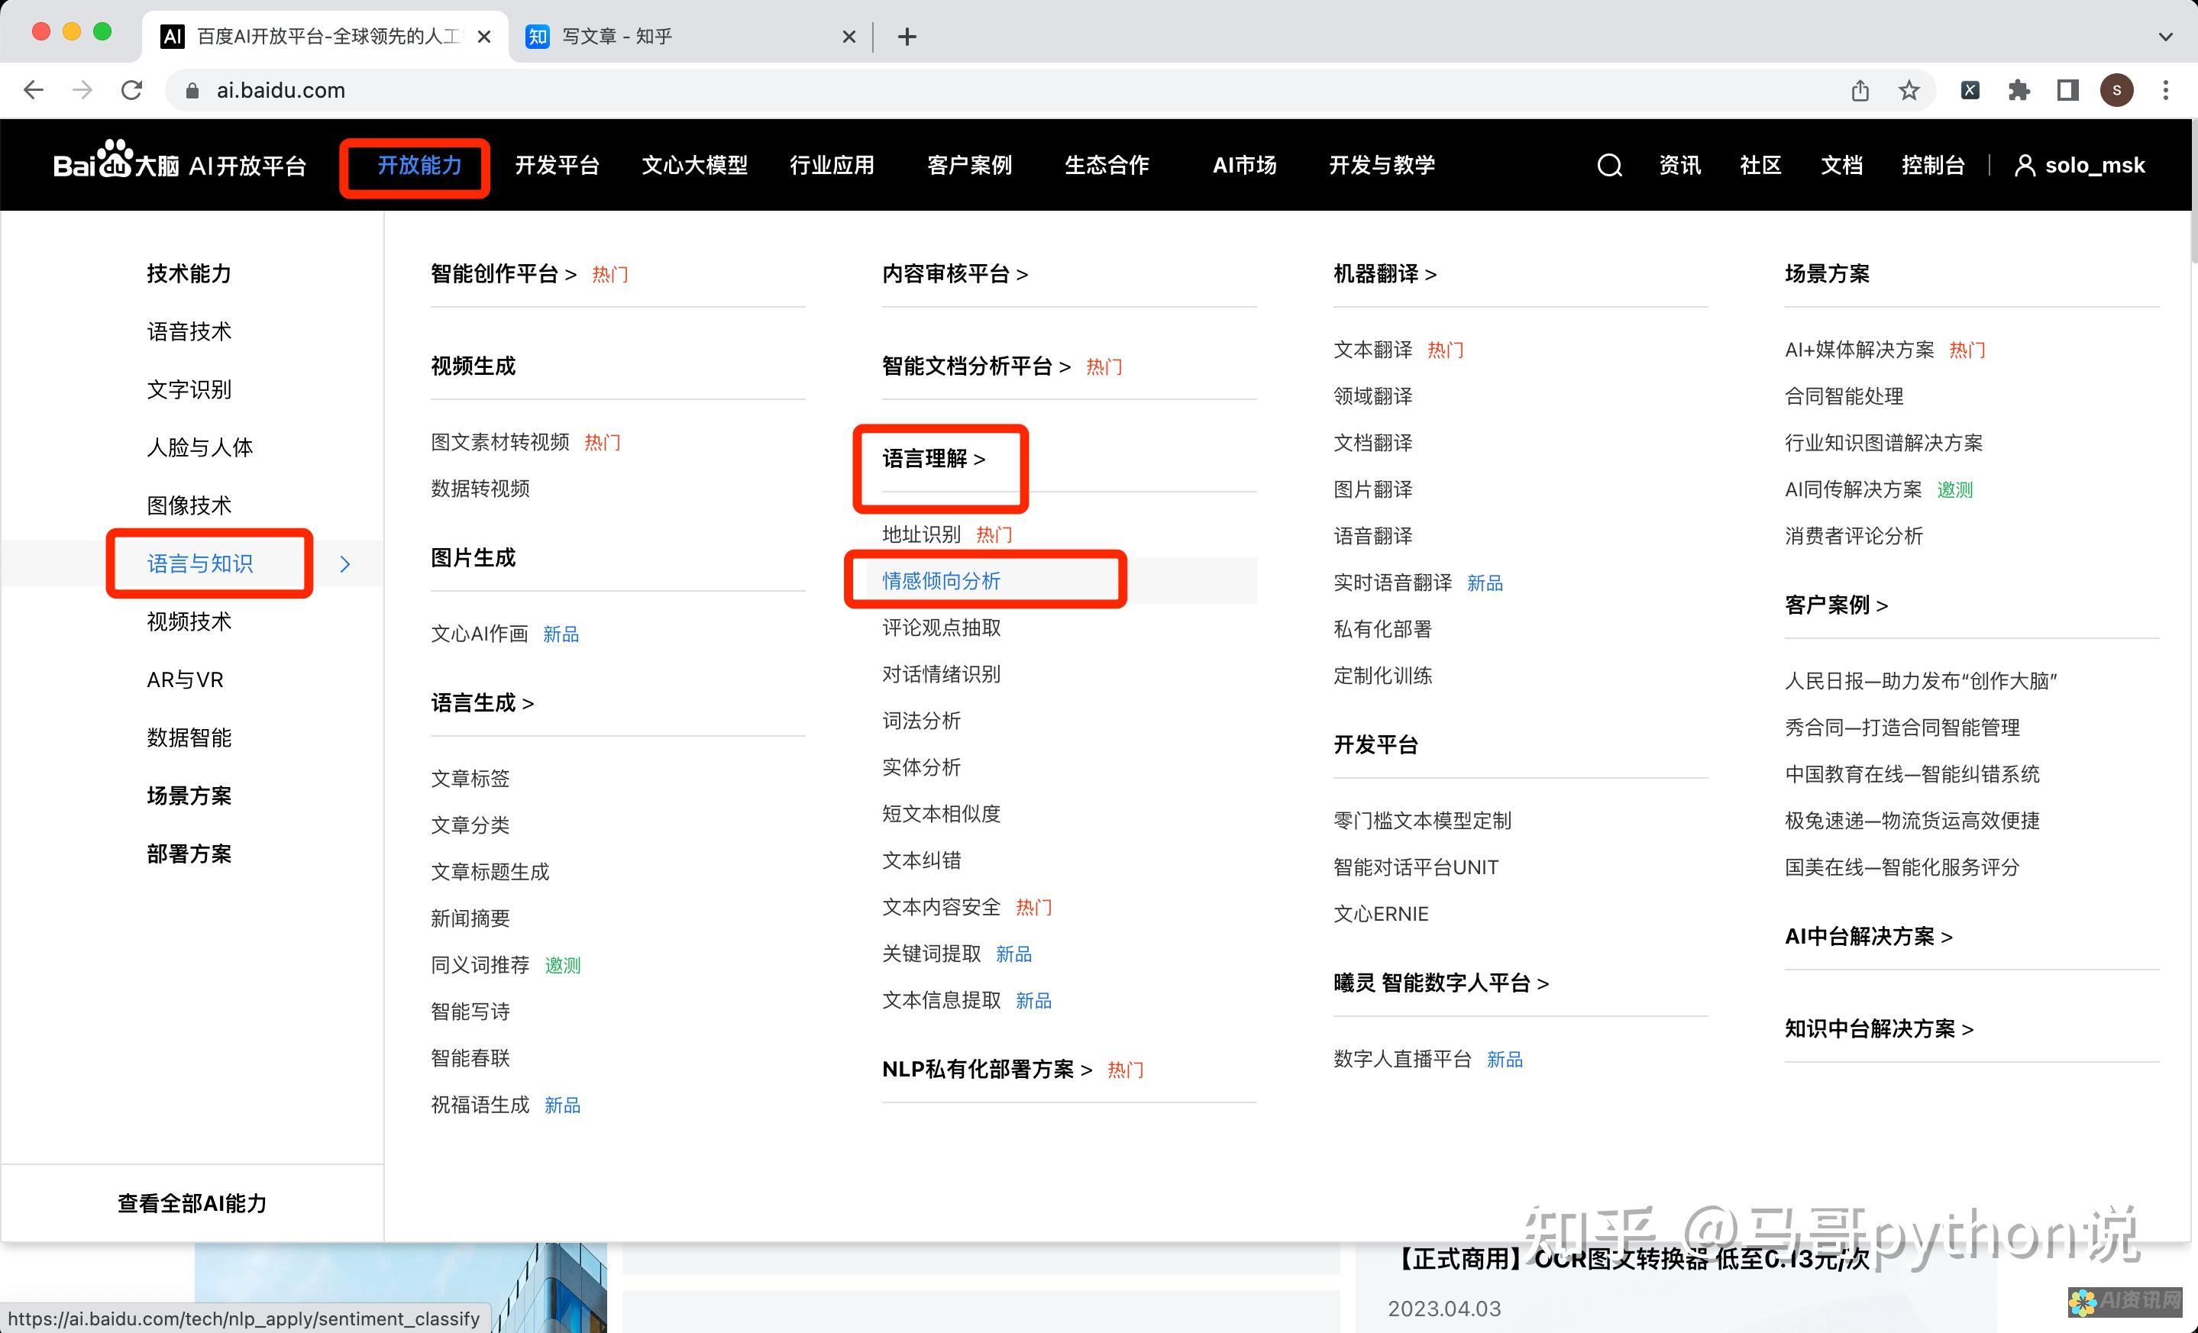
Task: Bookmark page with the star icon
Action: pos(1909,90)
